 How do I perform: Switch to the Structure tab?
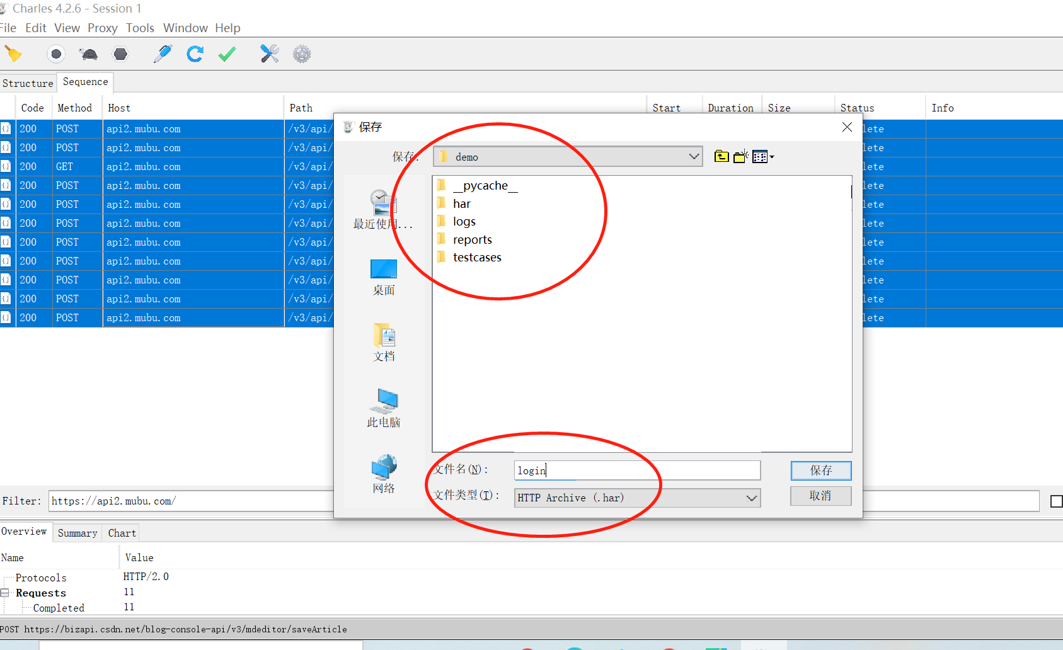pyautogui.click(x=28, y=83)
